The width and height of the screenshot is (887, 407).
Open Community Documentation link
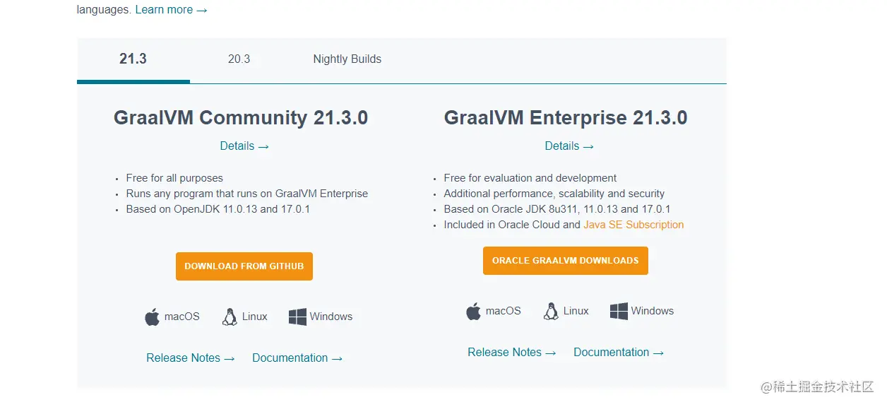point(297,358)
